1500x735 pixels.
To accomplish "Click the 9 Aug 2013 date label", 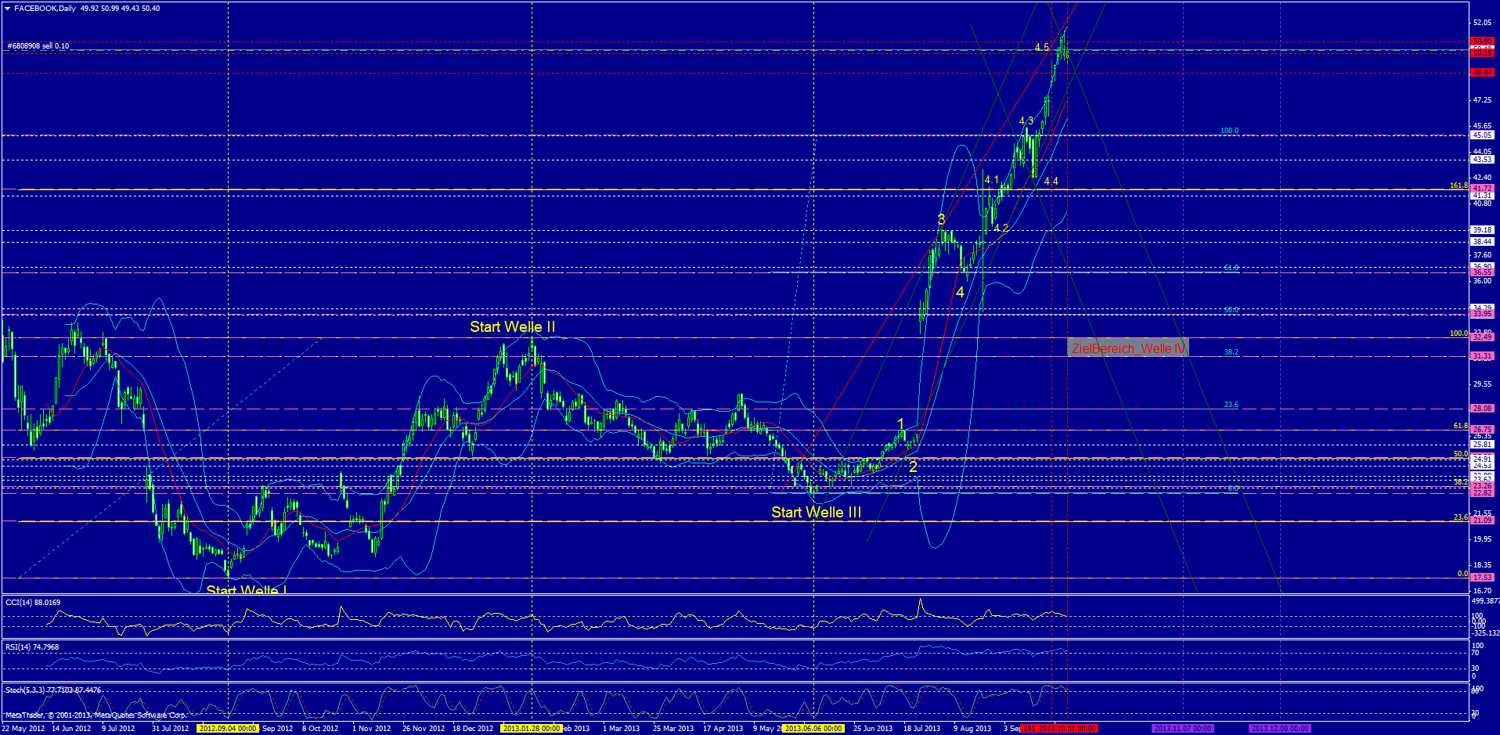I will (x=972, y=729).
